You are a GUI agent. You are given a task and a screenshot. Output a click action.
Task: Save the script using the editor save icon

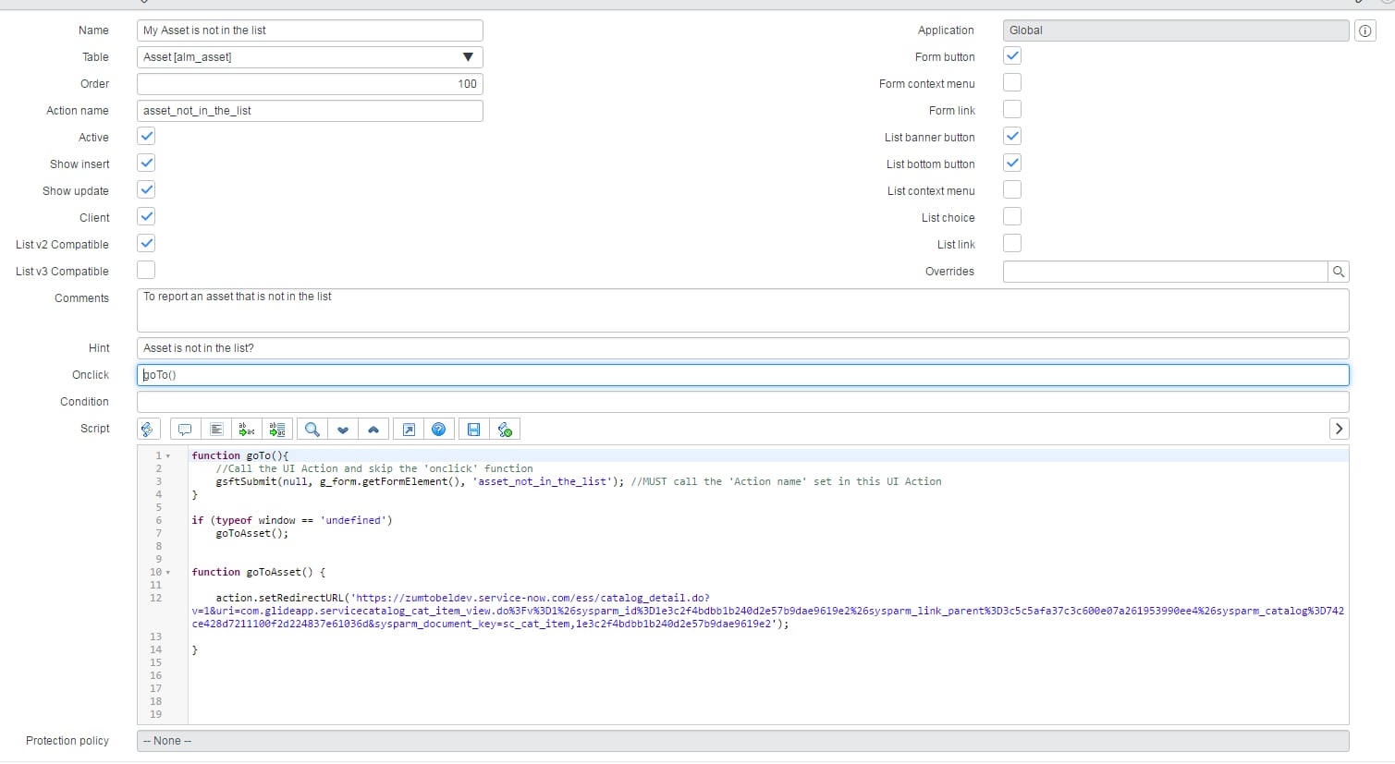click(x=472, y=429)
